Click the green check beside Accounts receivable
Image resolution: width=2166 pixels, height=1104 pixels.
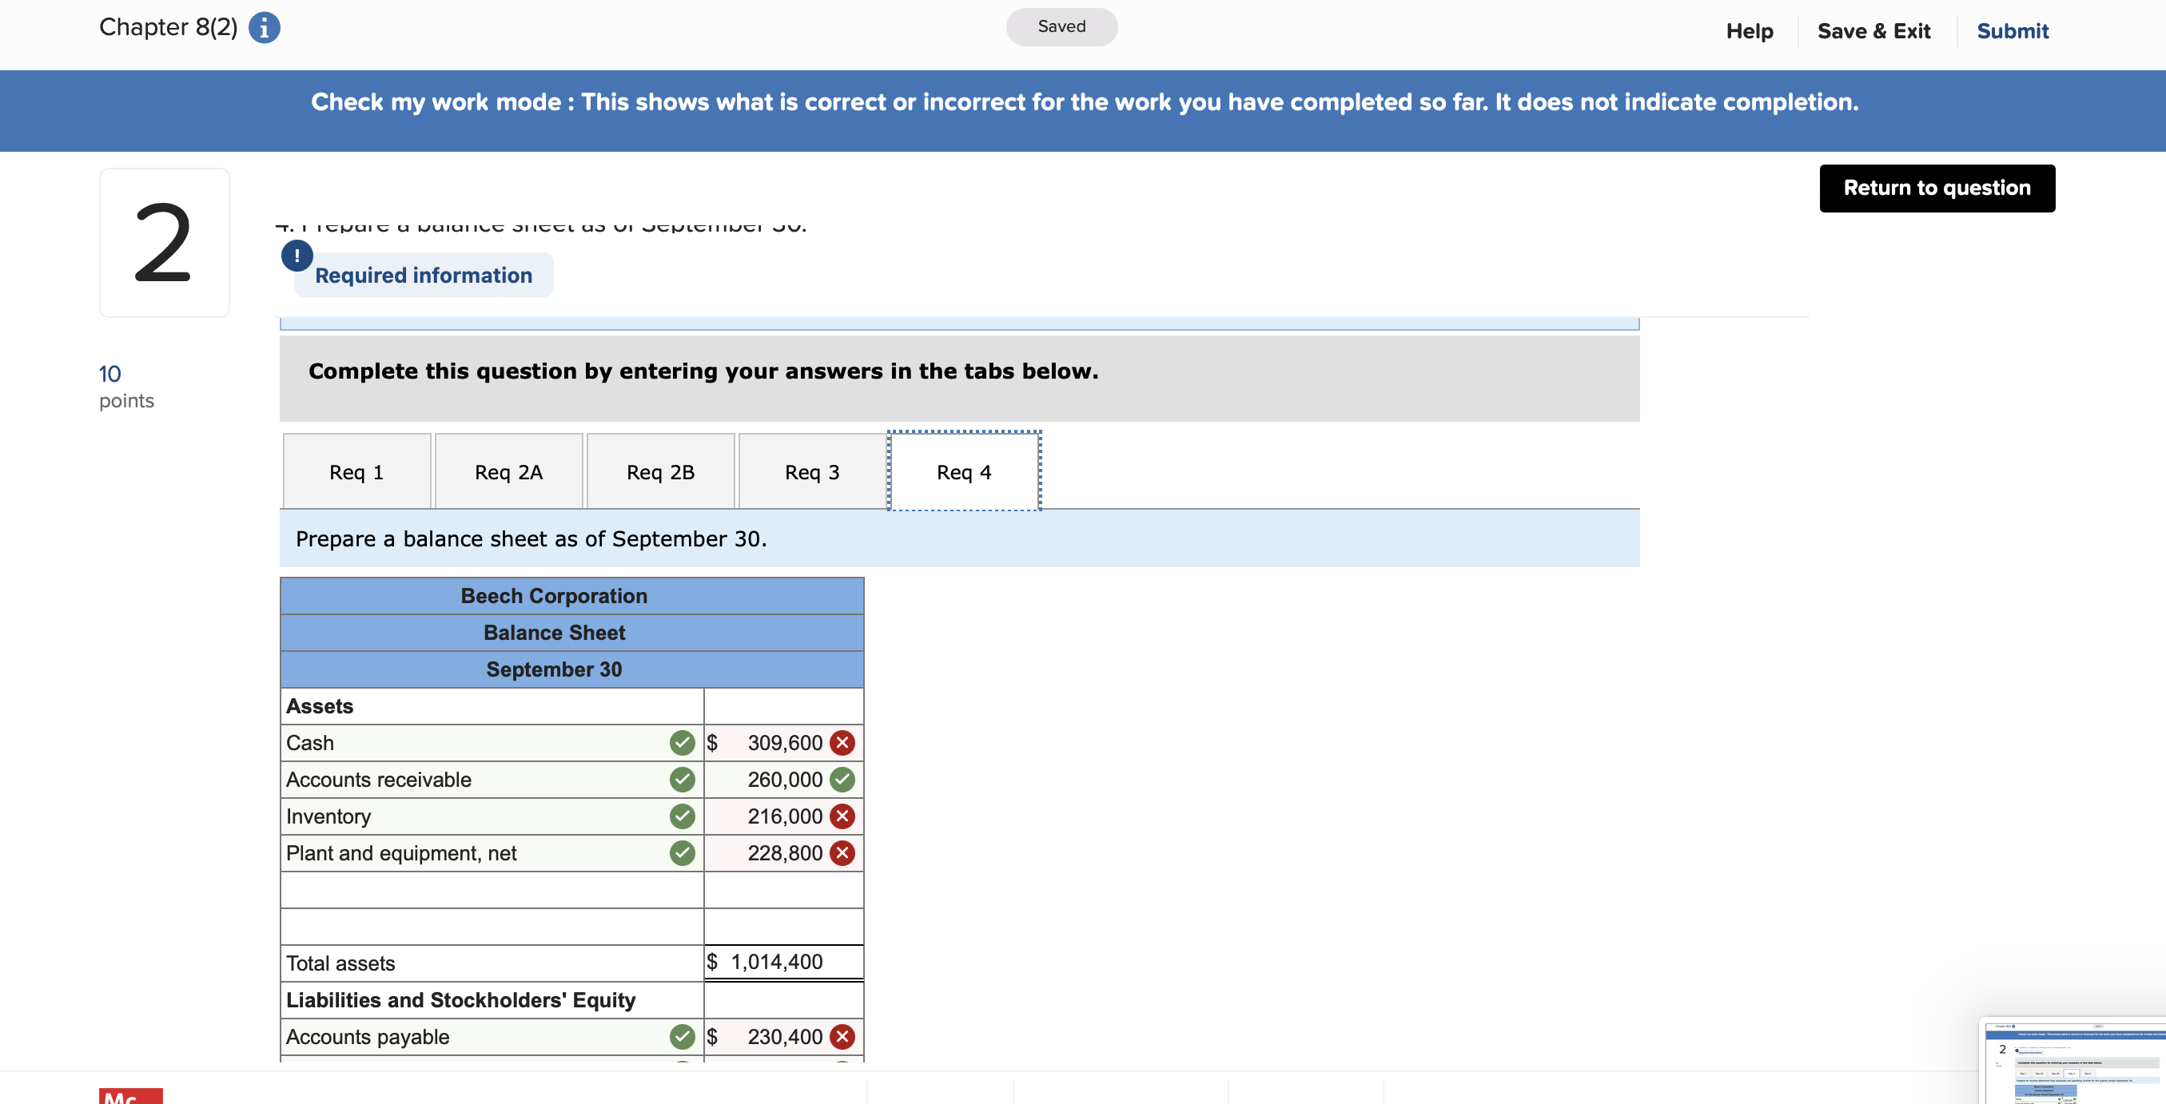click(681, 779)
